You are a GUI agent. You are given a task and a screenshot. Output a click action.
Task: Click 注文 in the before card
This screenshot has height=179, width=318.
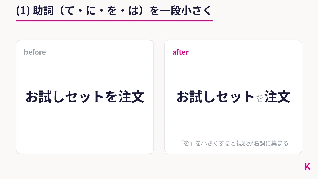[x=131, y=97]
